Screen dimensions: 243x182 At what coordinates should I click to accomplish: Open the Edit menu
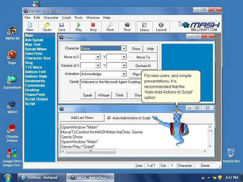(x=37, y=18)
